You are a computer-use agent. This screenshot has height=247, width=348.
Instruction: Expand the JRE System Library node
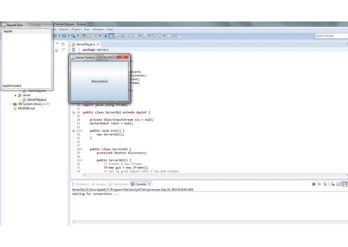[11, 104]
